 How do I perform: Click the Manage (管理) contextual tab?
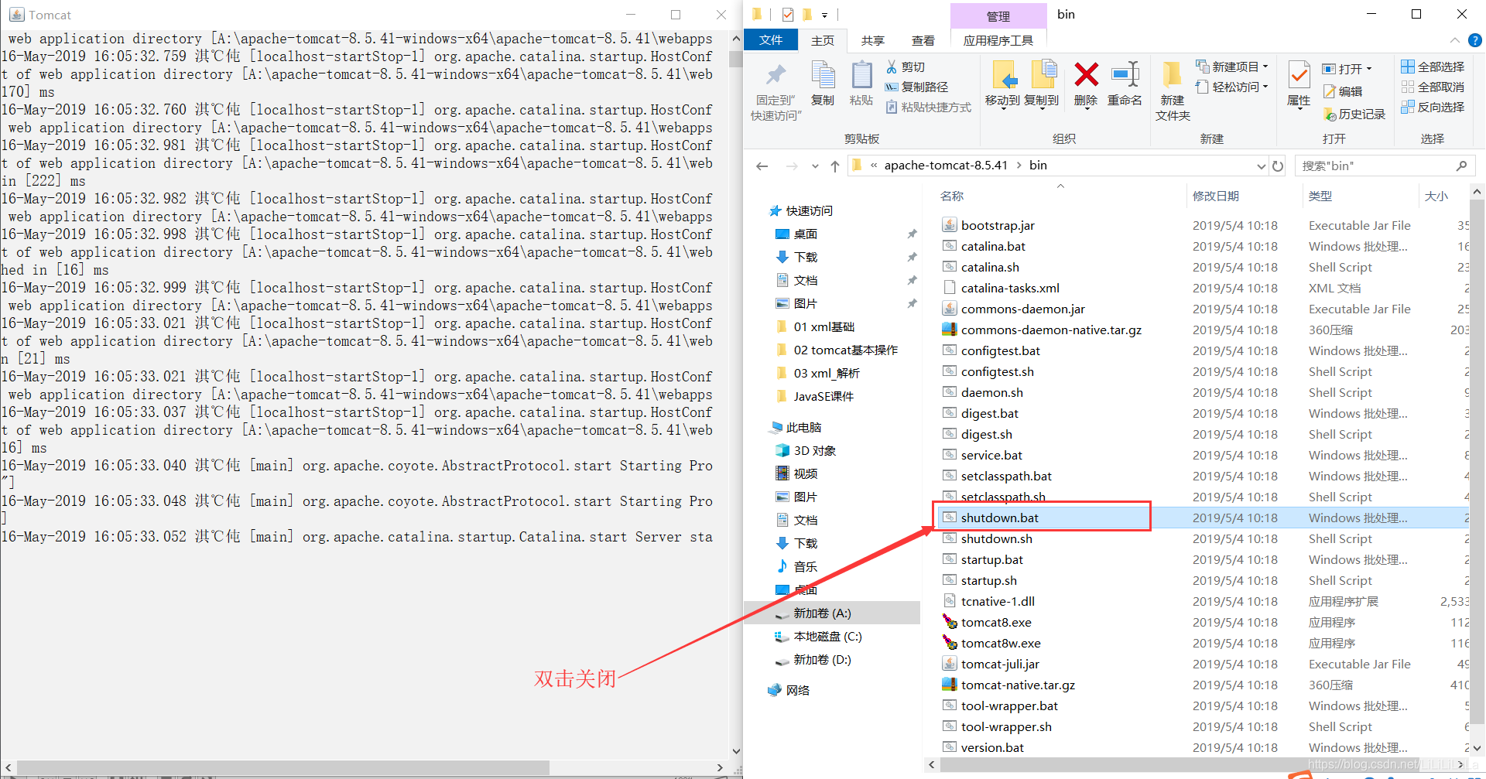998,16
